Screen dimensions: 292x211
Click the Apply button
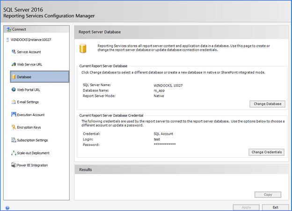pyautogui.click(x=246, y=207)
